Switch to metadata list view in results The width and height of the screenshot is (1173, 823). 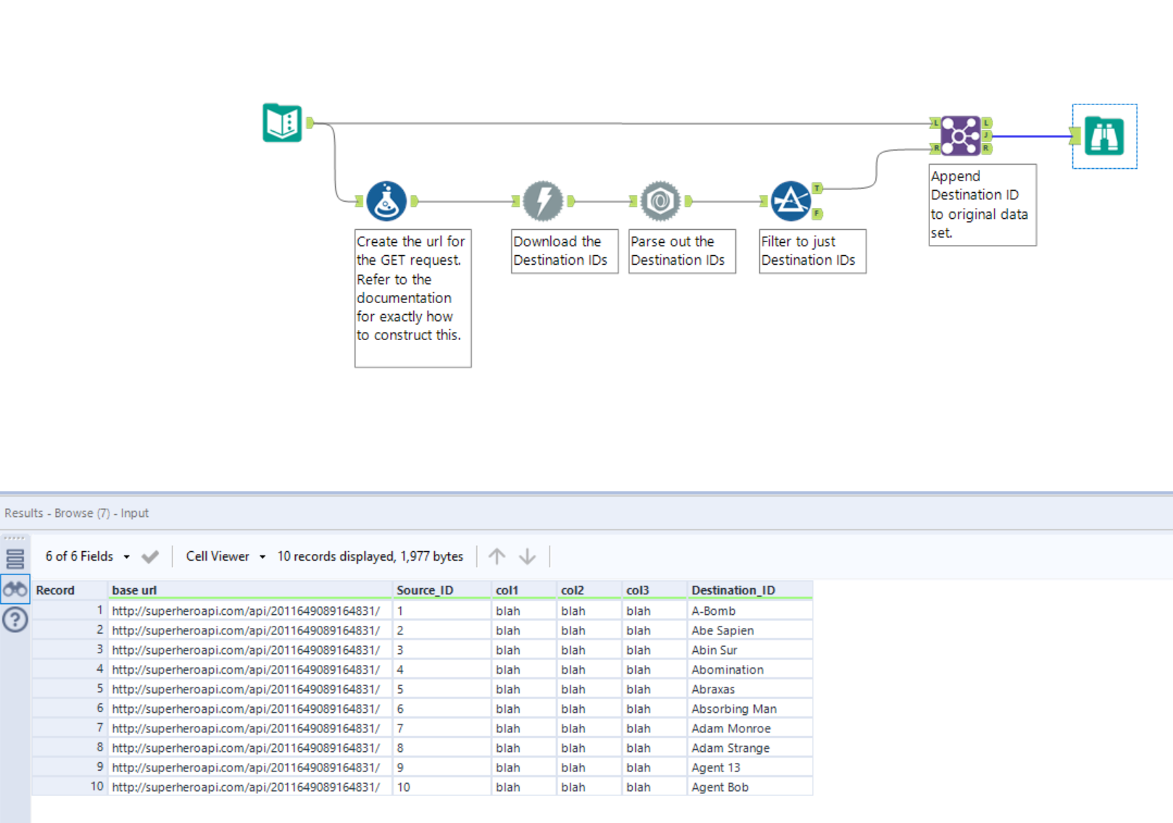pyautogui.click(x=15, y=558)
